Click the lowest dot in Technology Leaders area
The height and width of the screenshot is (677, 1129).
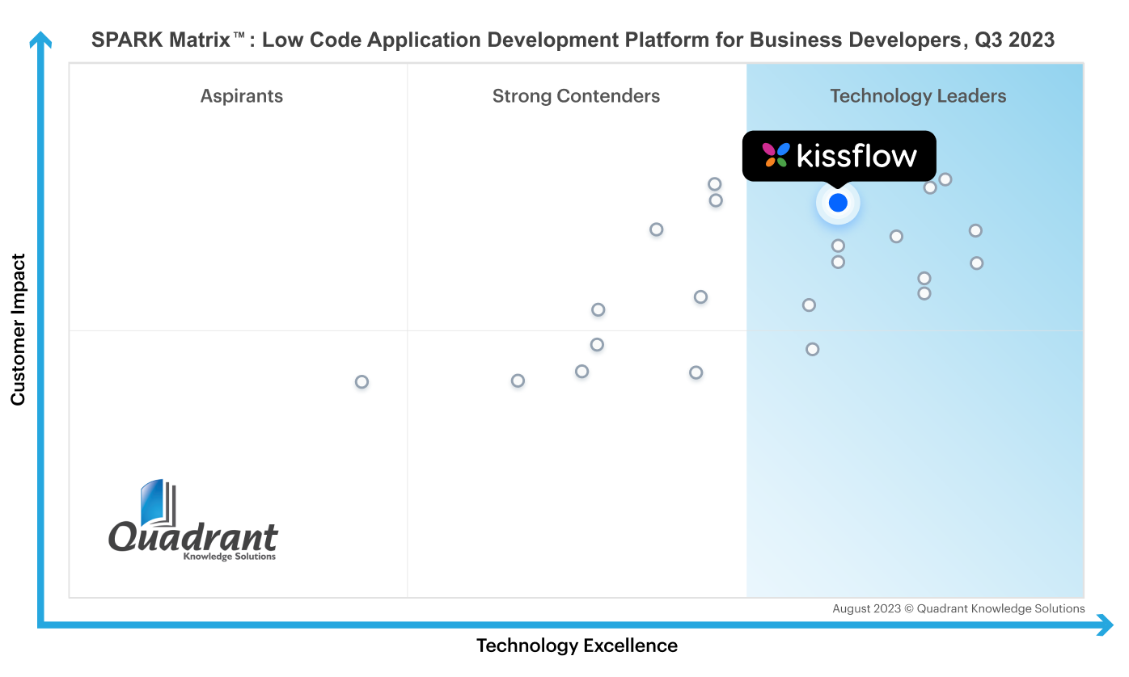pos(813,349)
